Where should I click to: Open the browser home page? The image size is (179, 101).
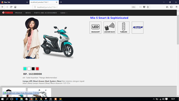15,7
